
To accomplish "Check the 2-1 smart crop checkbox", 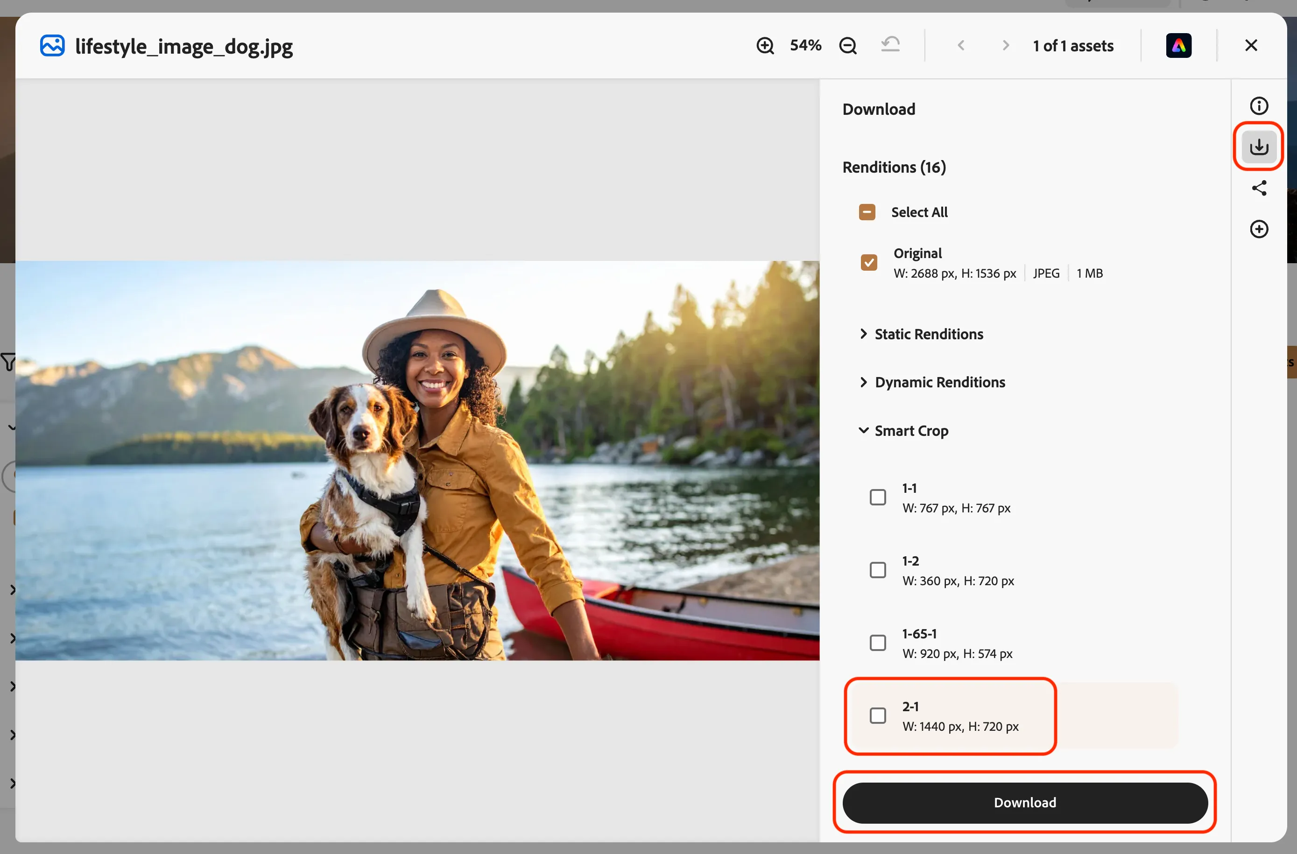I will pyautogui.click(x=877, y=716).
